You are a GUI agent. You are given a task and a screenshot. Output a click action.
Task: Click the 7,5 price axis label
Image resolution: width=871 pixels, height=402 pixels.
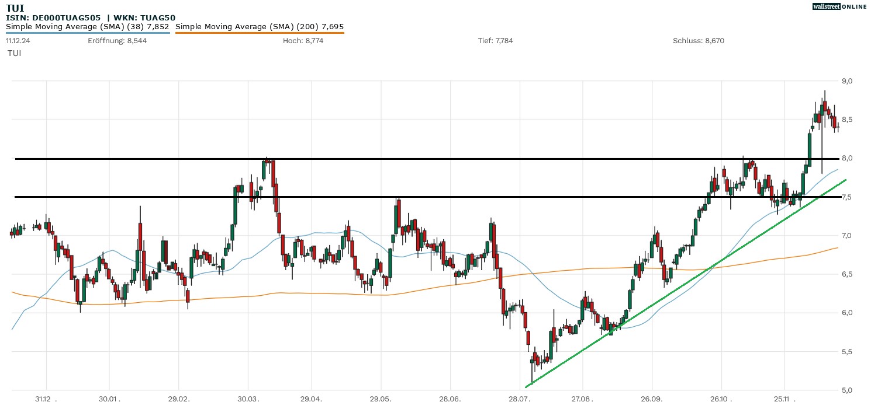pyautogui.click(x=846, y=197)
